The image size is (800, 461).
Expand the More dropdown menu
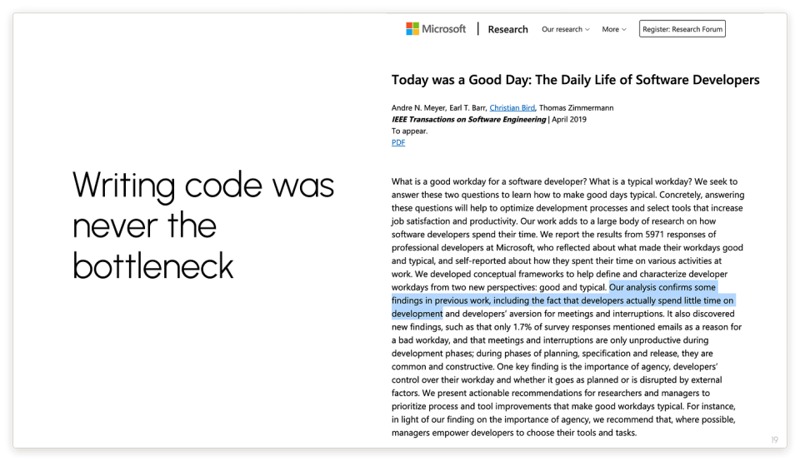click(614, 30)
